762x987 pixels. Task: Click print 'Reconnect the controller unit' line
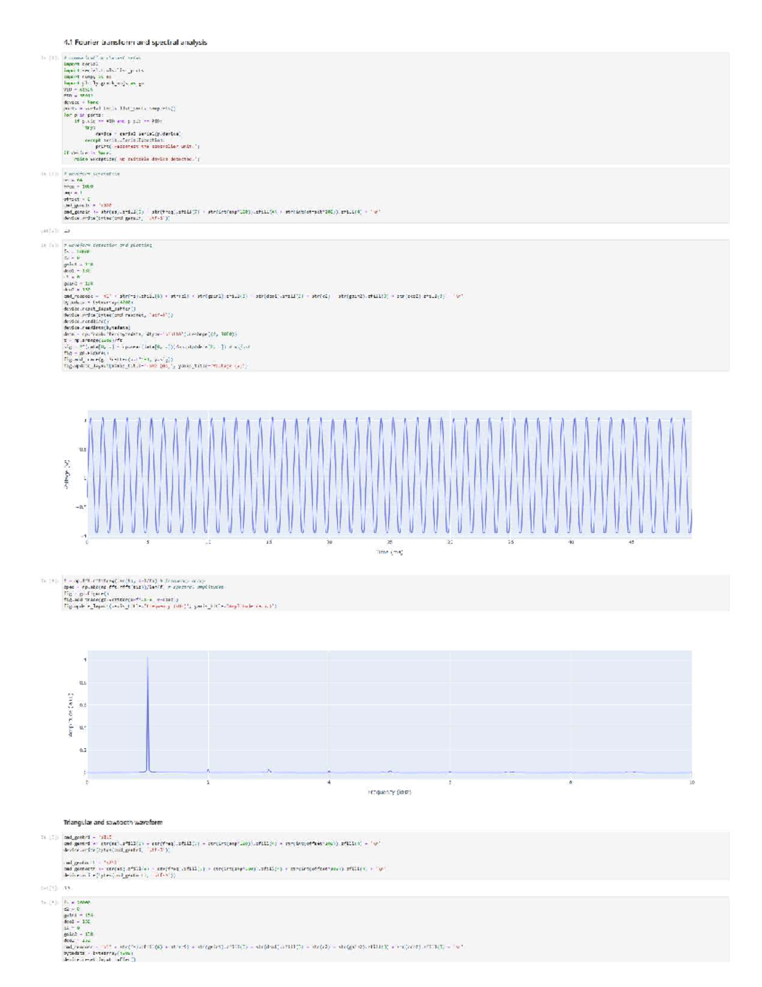pyautogui.click(x=147, y=146)
